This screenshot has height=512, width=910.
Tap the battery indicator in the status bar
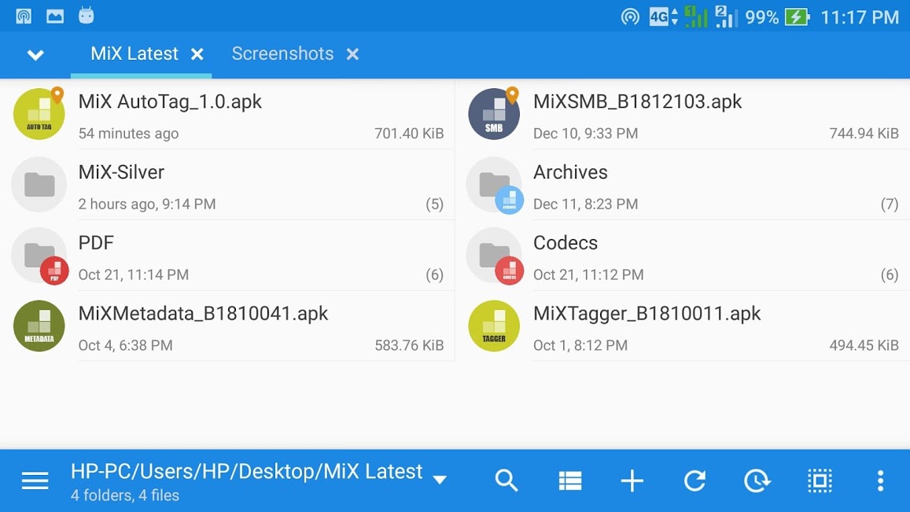798,15
